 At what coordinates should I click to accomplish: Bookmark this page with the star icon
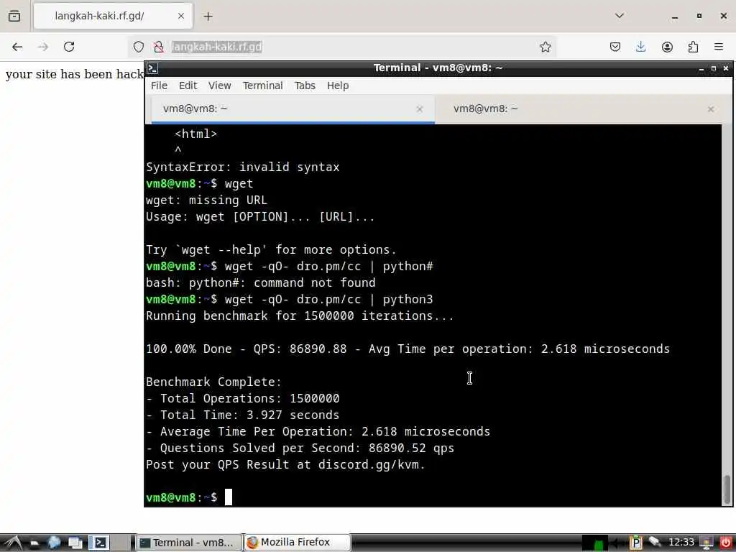pos(545,47)
